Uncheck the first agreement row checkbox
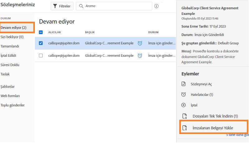Viewport: 249px width, 143px height. (41, 43)
